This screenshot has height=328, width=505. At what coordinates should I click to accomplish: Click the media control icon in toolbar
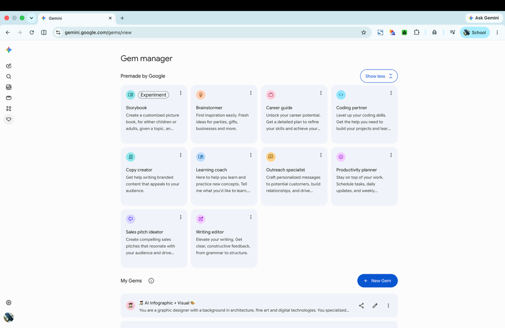click(x=452, y=33)
